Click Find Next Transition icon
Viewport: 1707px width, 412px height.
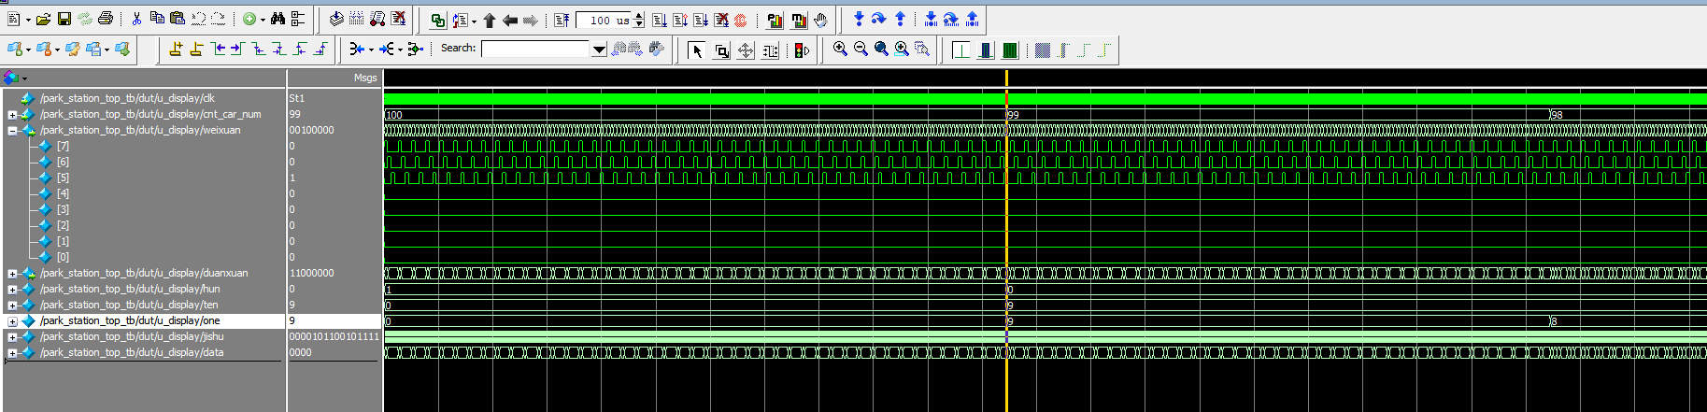[237, 49]
